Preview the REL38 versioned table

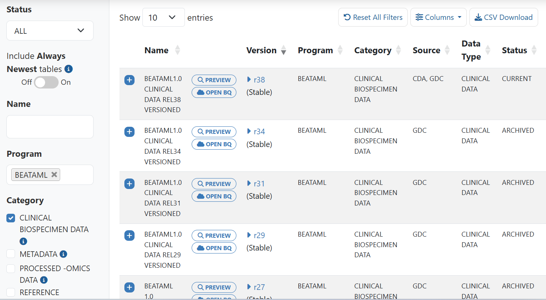tap(214, 80)
